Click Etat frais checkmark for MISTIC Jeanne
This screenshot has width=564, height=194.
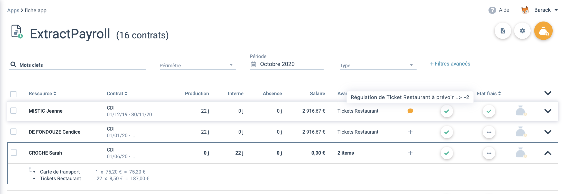point(489,111)
